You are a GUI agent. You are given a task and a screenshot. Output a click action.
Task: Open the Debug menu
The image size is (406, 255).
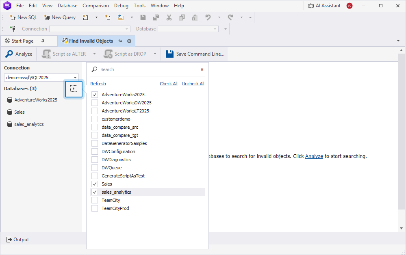[x=121, y=5]
